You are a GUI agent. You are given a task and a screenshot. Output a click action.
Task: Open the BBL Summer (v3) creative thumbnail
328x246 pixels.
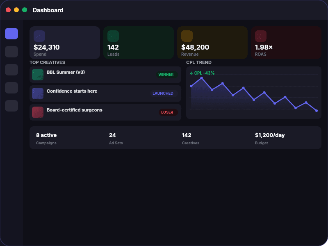point(38,75)
